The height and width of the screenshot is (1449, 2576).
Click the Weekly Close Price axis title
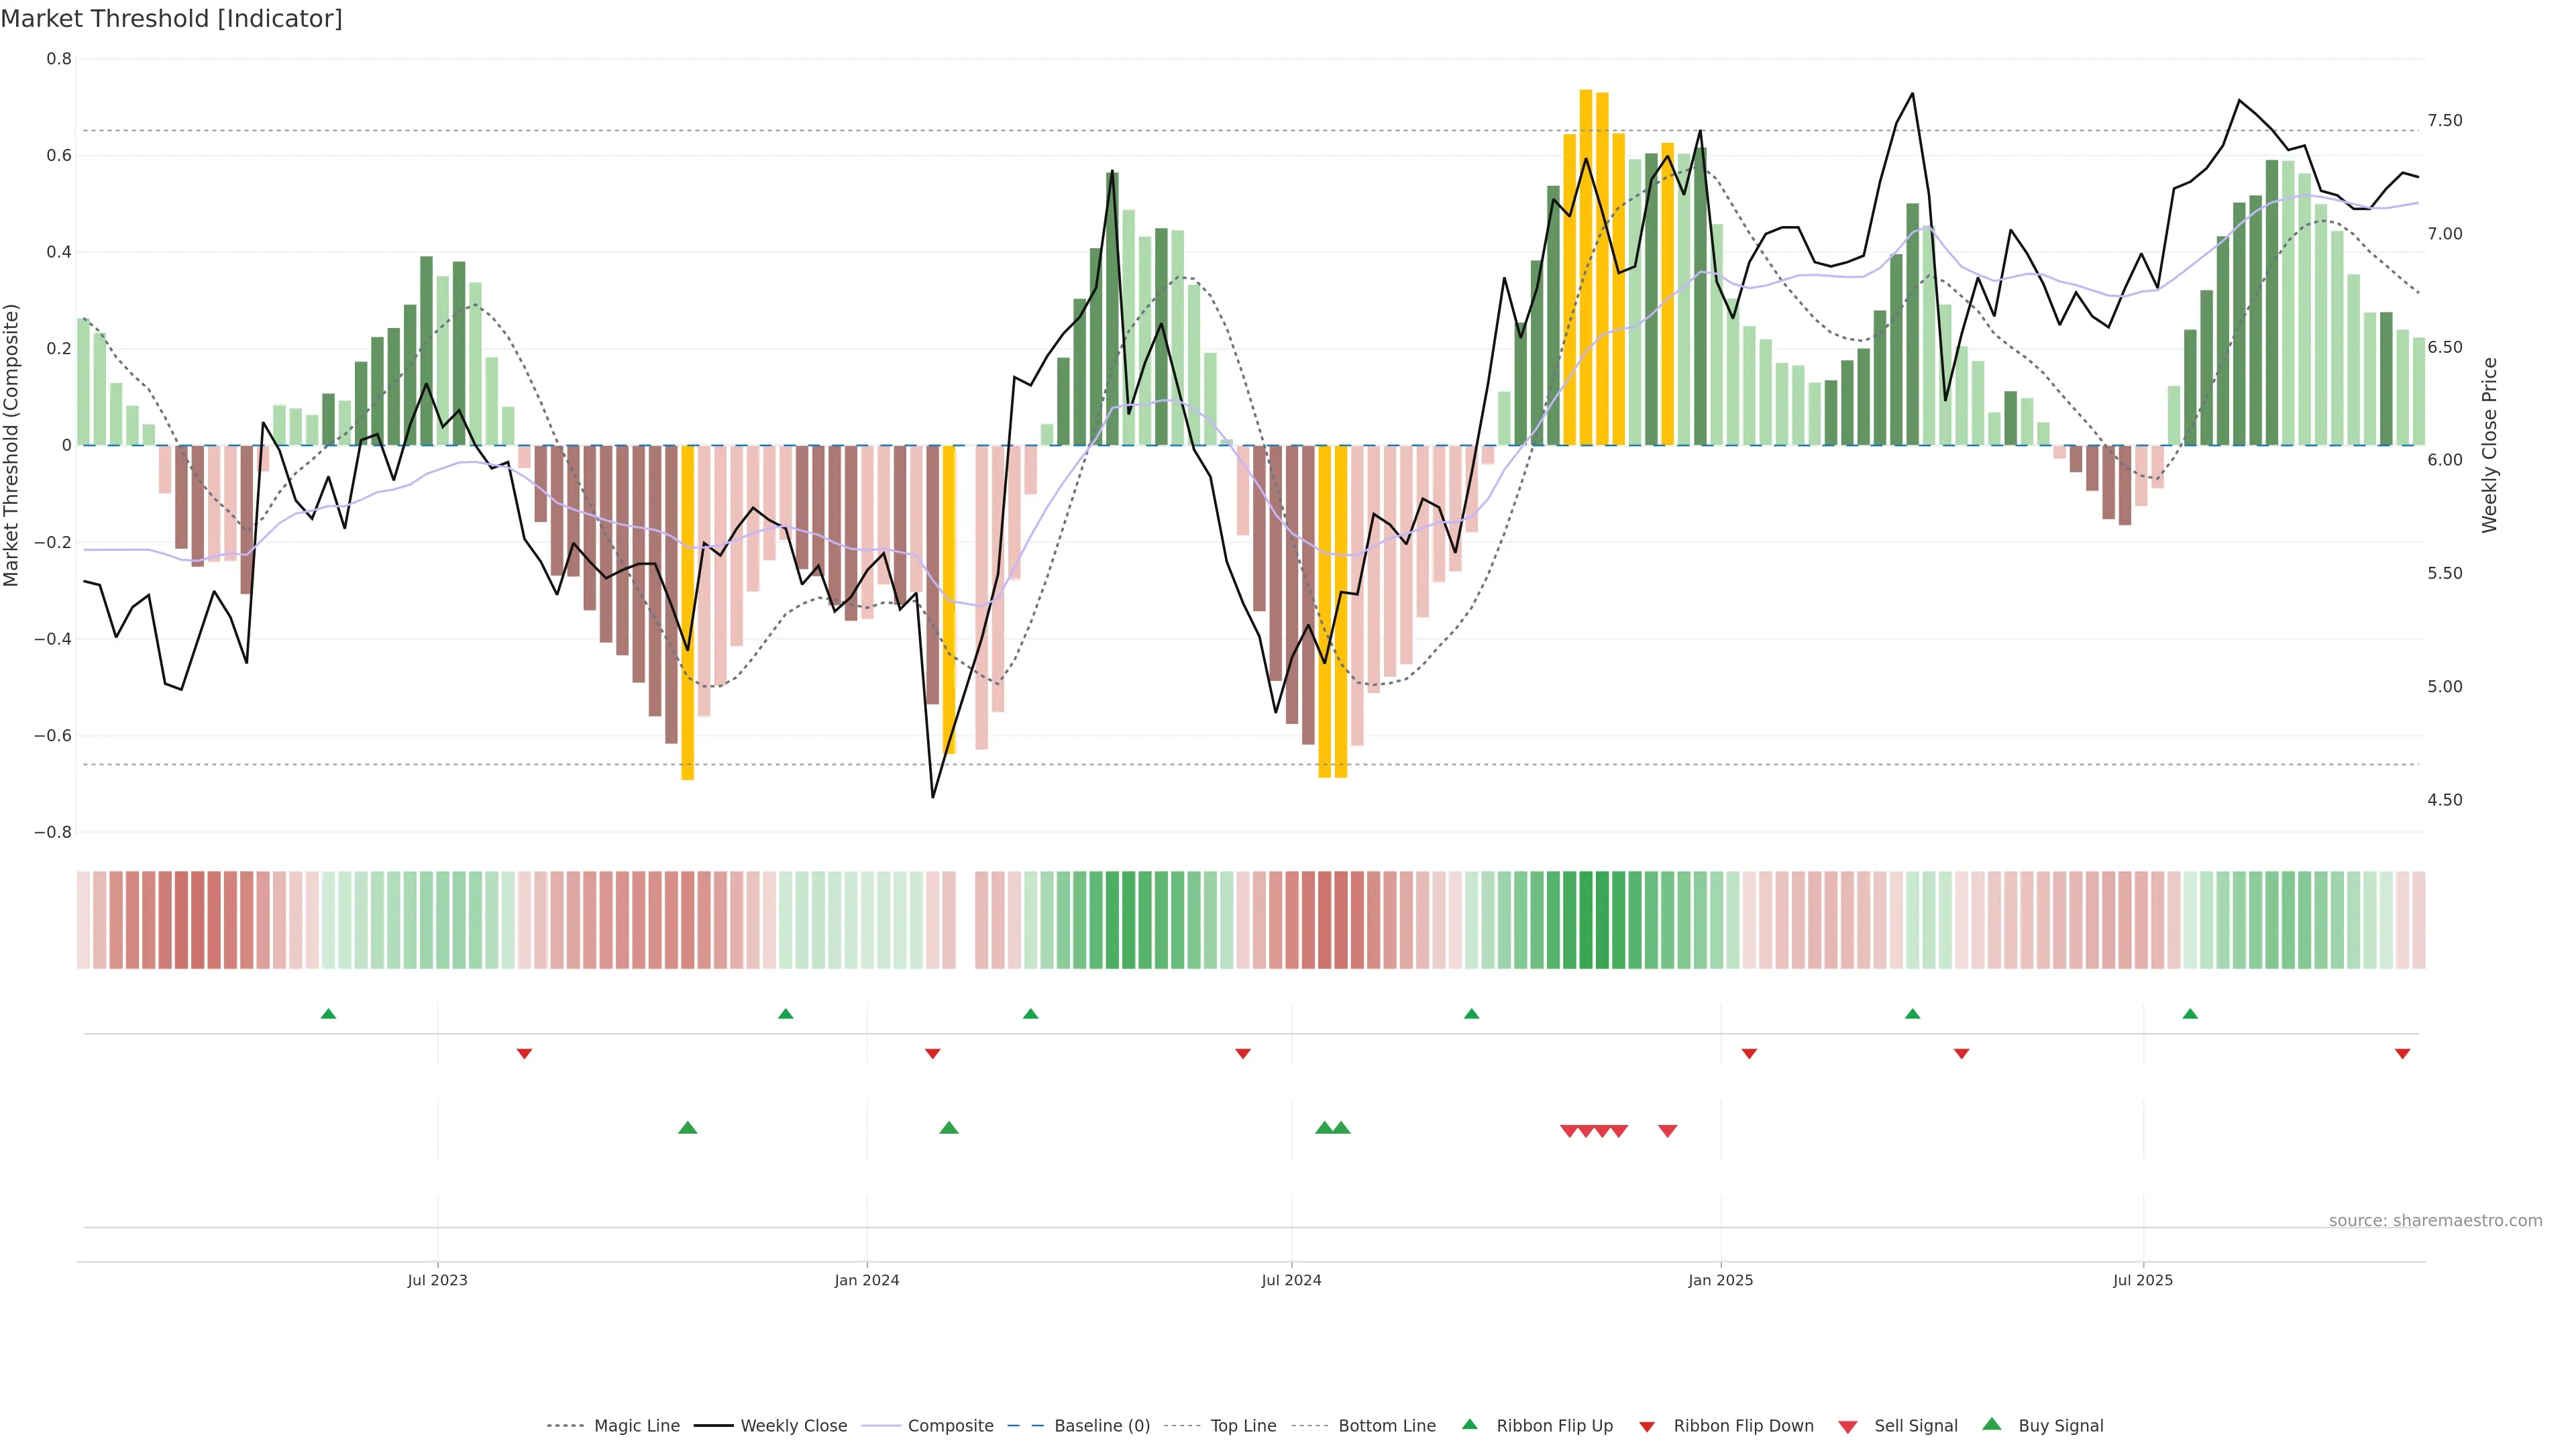click(x=2490, y=445)
